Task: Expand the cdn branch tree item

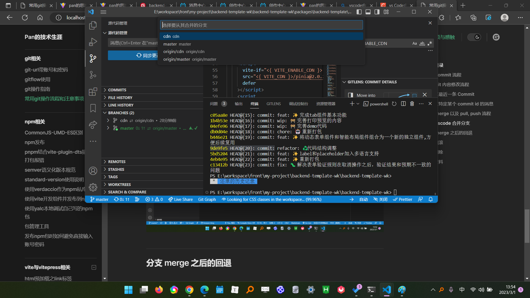Action: click(x=108, y=121)
